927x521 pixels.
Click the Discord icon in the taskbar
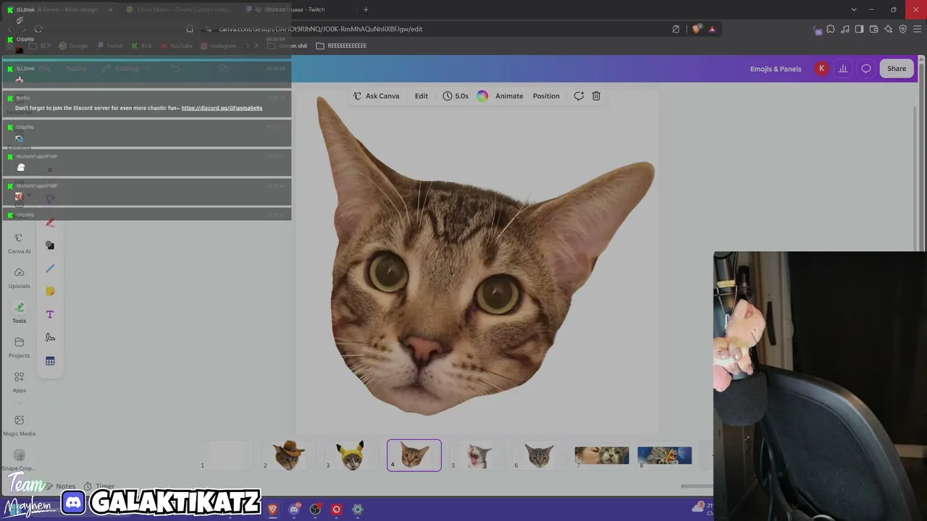[x=294, y=509]
